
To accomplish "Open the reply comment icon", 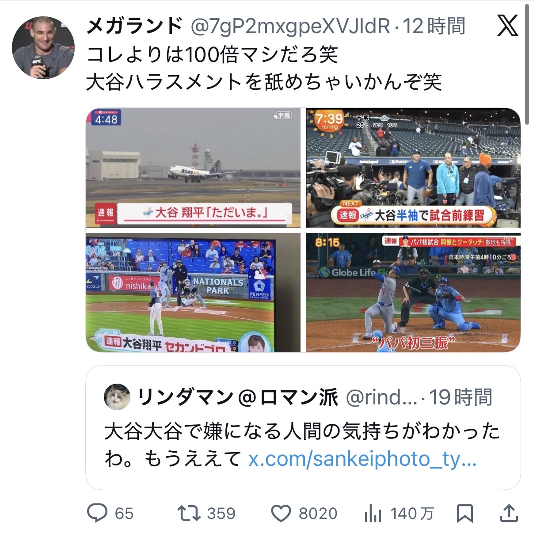I will (x=97, y=513).
